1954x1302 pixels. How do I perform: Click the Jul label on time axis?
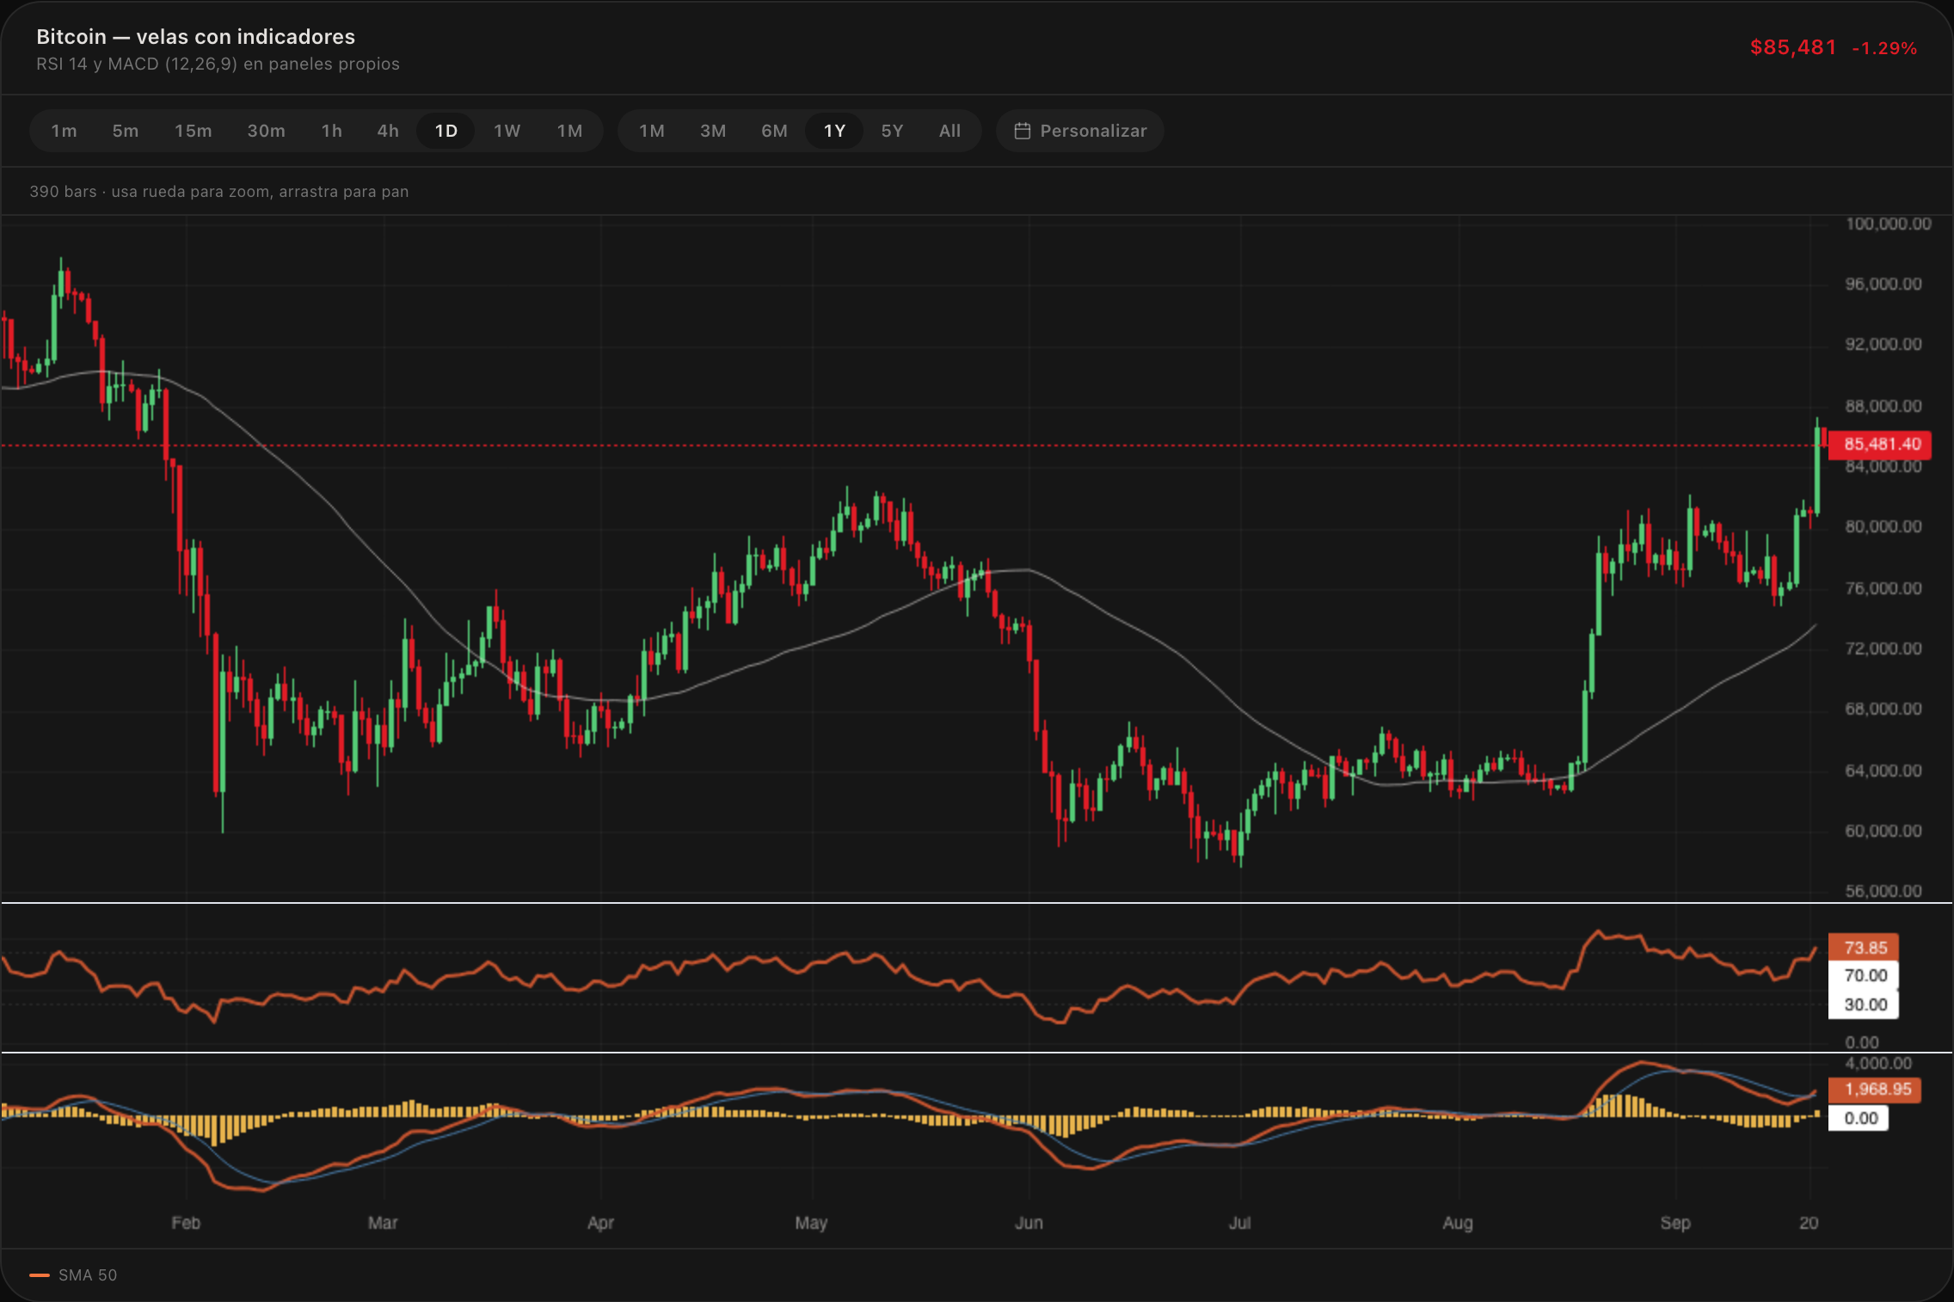1239,1223
